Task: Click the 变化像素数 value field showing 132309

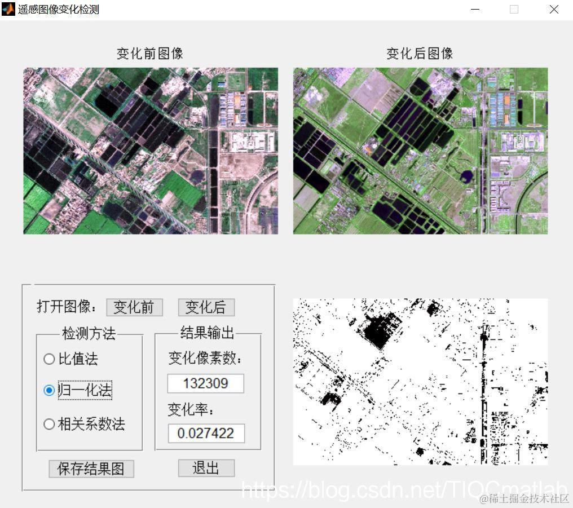Action: [206, 383]
